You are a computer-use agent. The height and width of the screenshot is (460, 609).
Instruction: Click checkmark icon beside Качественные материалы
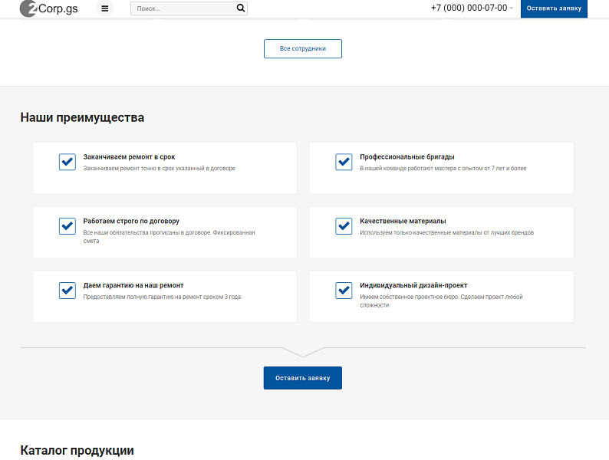coord(344,226)
